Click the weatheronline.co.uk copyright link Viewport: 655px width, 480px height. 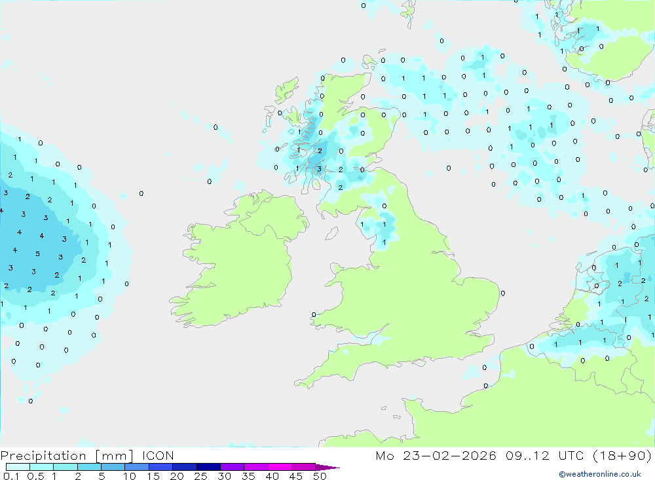click(x=600, y=474)
